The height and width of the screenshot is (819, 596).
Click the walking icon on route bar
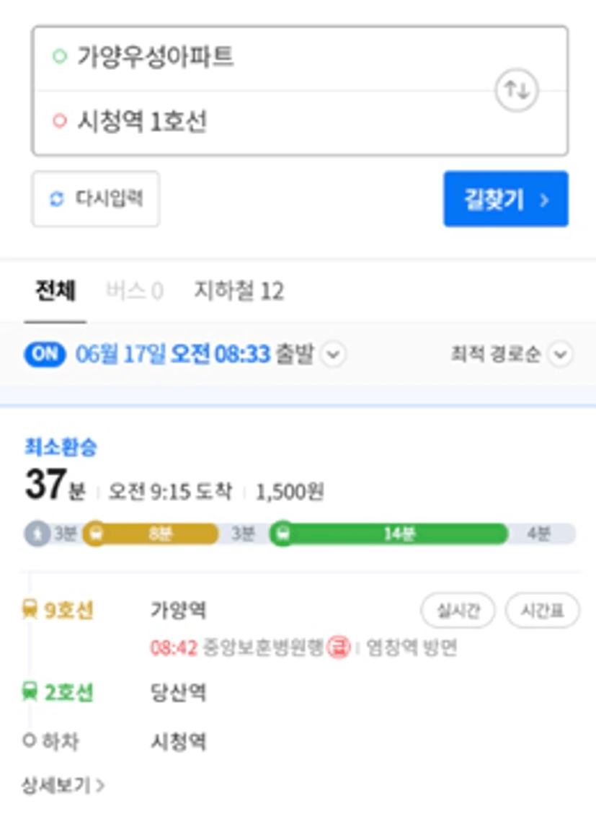37,534
